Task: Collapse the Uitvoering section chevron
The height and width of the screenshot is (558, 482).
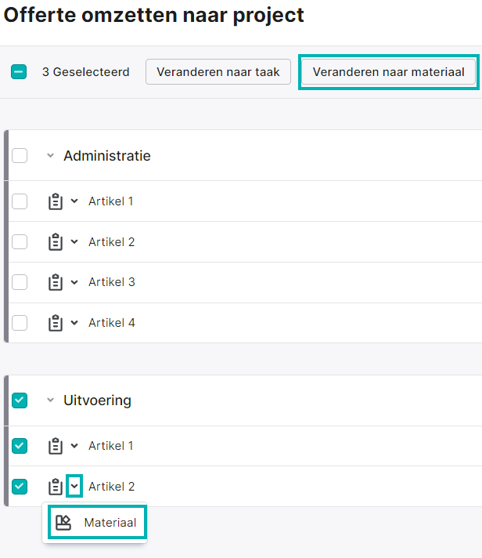Action: [x=50, y=400]
